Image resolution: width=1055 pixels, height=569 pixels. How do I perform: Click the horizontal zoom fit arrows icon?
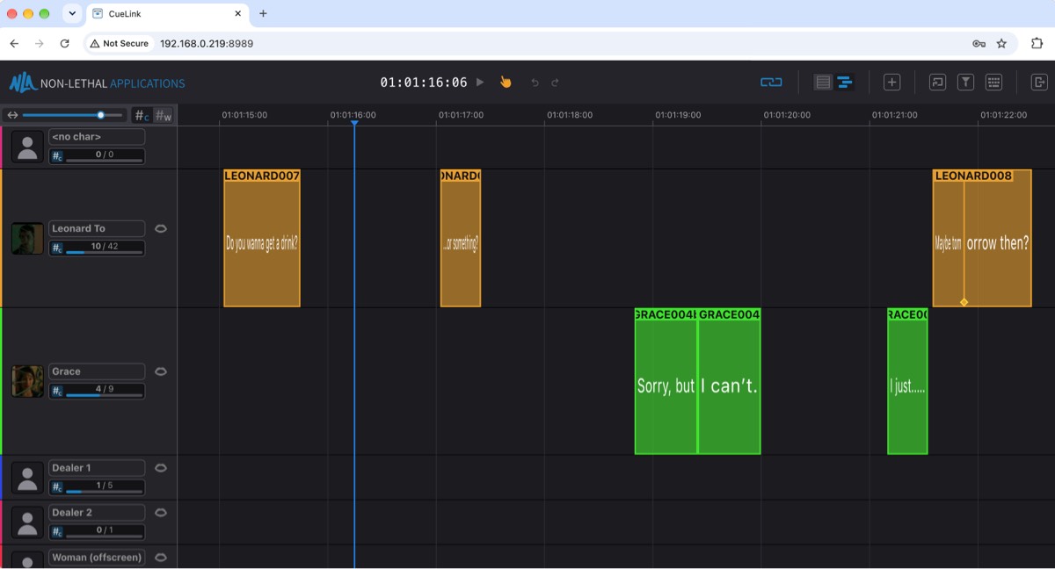pyautogui.click(x=12, y=115)
